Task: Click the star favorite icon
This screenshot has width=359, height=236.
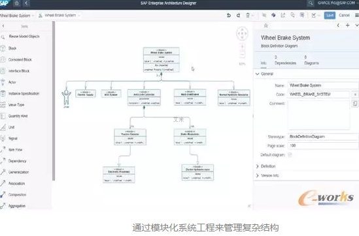Action: (x=265, y=25)
